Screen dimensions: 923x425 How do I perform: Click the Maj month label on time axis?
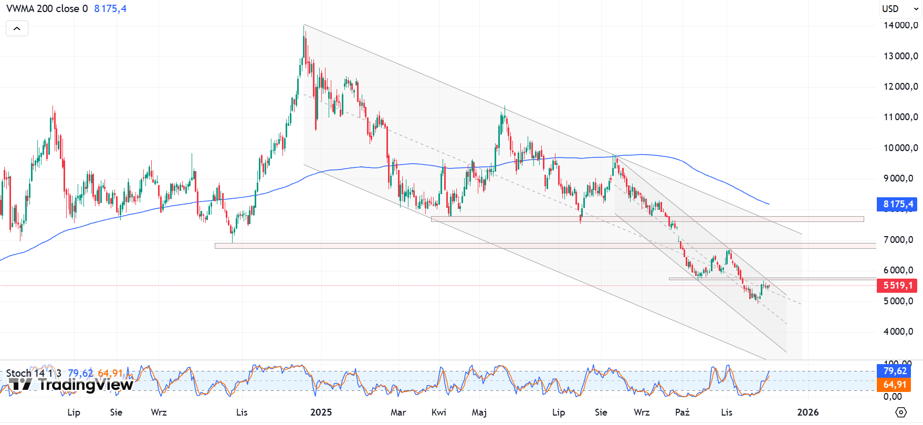tap(479, 412)
